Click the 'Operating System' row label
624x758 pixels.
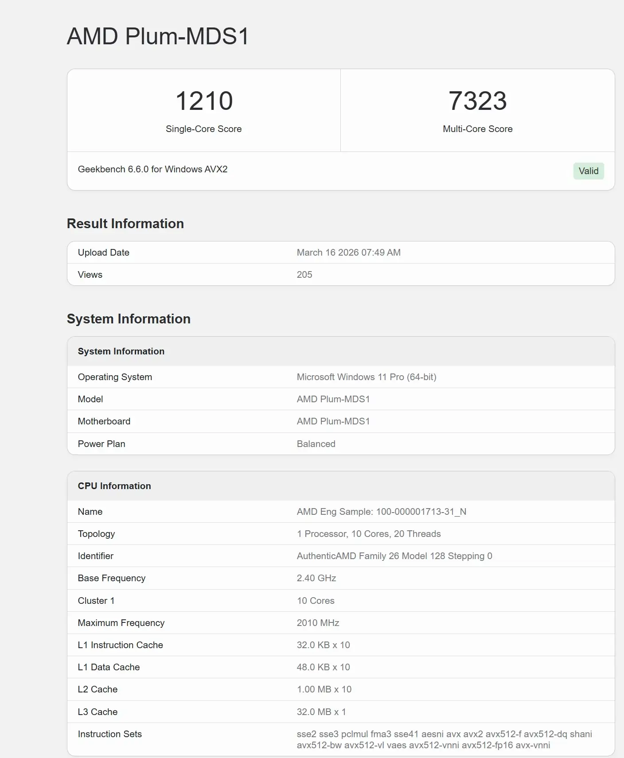point(115,377)
